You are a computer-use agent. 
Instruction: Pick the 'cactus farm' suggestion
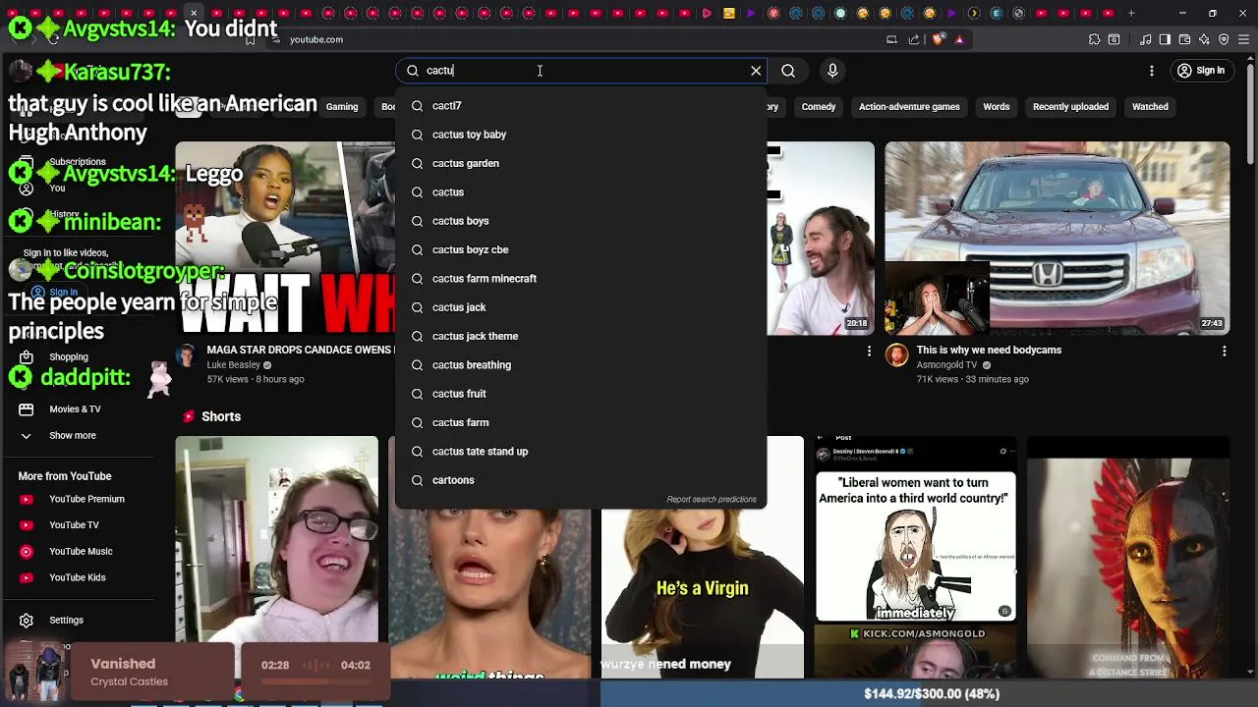tap(580, 422)
